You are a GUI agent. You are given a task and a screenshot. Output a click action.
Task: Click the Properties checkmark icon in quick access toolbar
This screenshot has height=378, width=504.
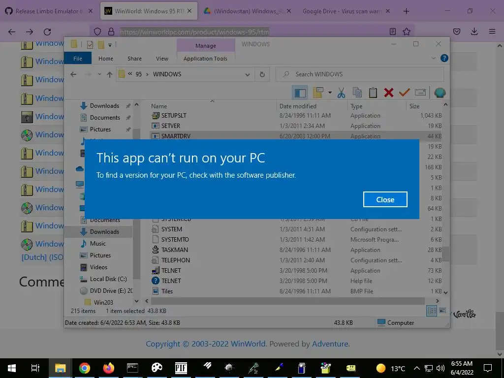[90, 45]
